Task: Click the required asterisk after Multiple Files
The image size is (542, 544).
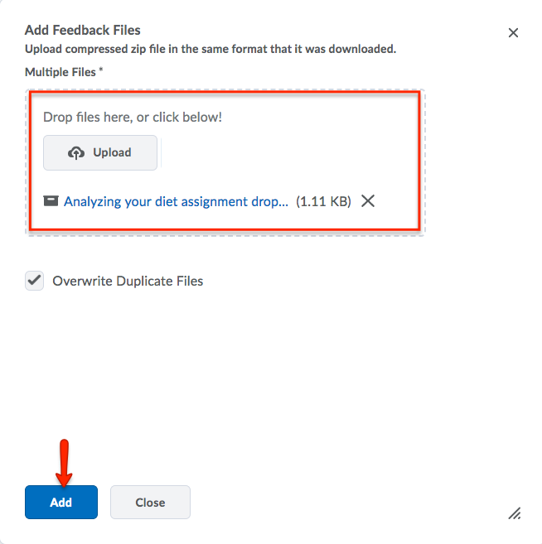Action: pyautogui.click(x=101, y=71)
